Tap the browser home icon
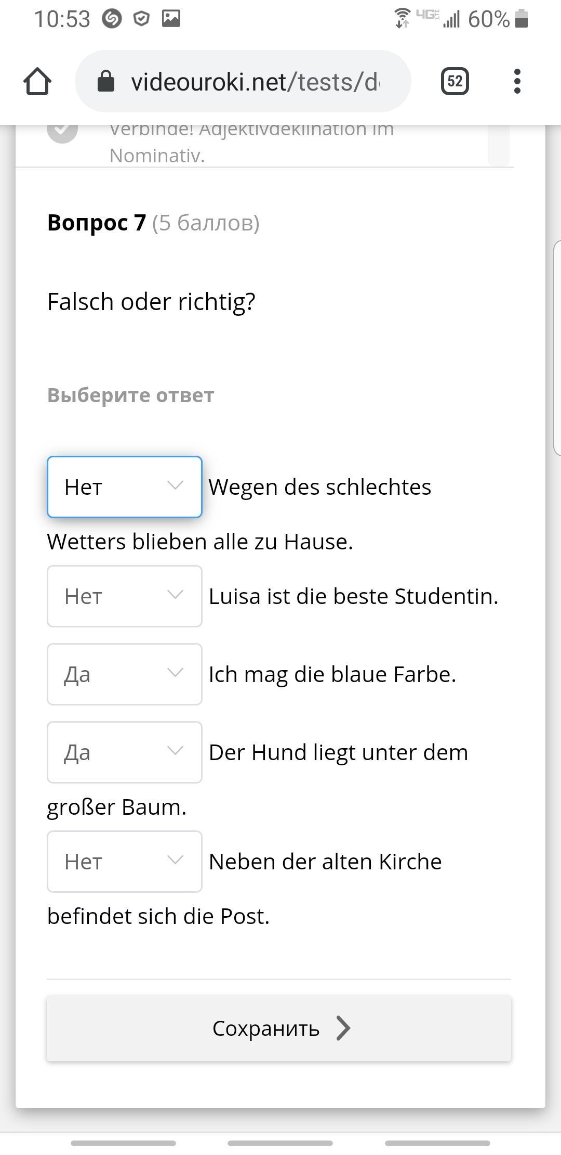The height and width of the screenshot is (1155, 561). pyautogui.click(x=37, y=82)
